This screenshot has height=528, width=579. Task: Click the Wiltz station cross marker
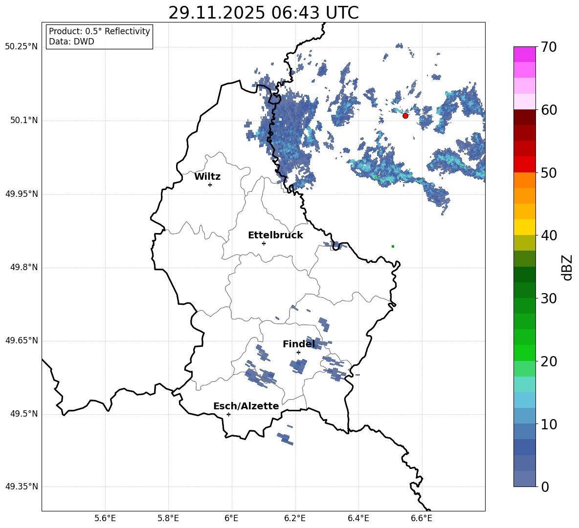210,185
